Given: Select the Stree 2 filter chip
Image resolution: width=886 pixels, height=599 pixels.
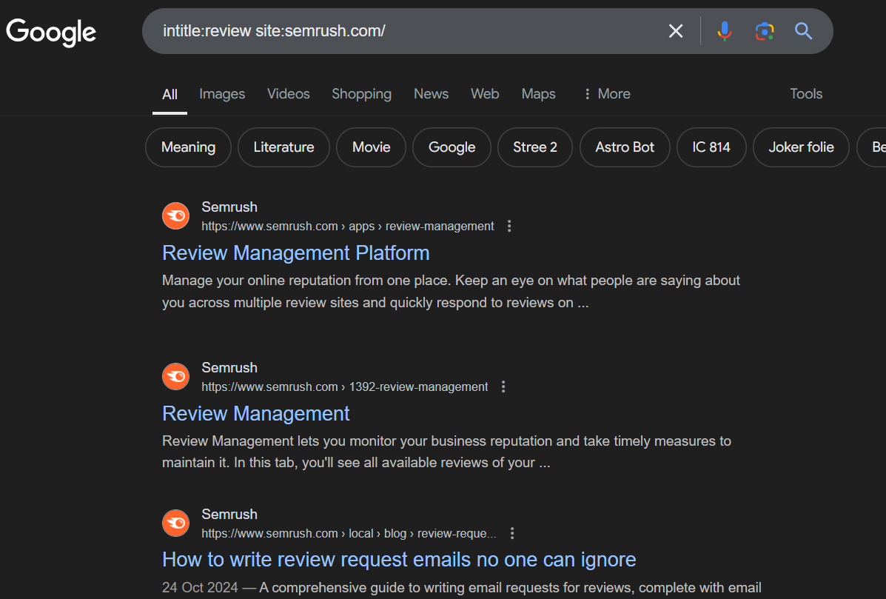Looking at the screenshot, I should tap(534, 147).
